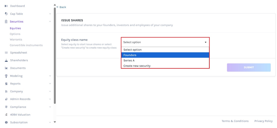Viewport: 277px width, 128px height.
Task: Click the Cap Table pie icon
Action: (x=6, y=14)
